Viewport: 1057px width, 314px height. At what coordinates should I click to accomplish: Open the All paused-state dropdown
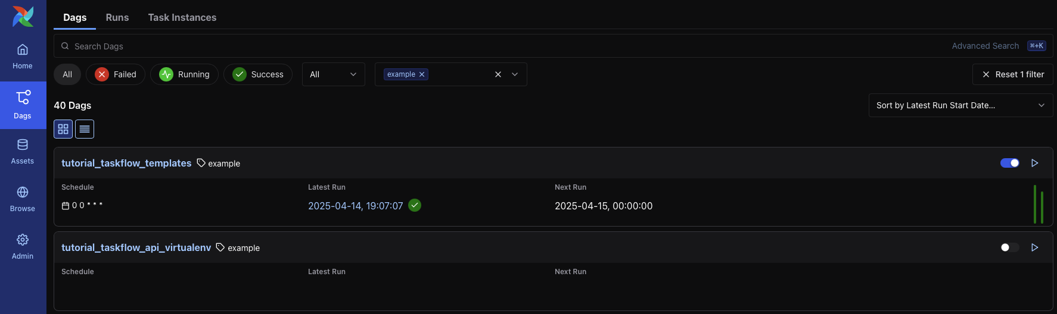[x=333, y=74]
